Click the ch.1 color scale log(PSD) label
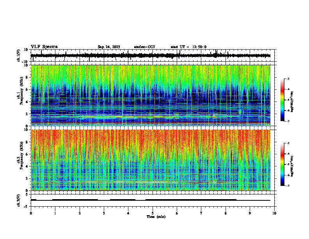 pyautogui.click(x=292, y=102)
